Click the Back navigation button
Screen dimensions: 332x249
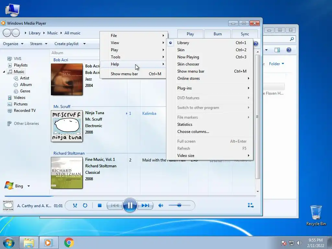(x=7, y=33)
